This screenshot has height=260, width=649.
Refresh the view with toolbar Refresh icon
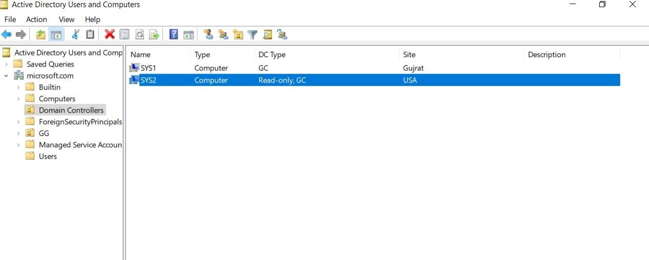[x=139, y=35]
